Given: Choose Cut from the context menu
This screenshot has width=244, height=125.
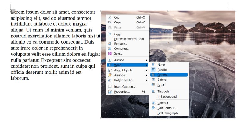Looking at the screenshot, I should click(x=127, y=18).
